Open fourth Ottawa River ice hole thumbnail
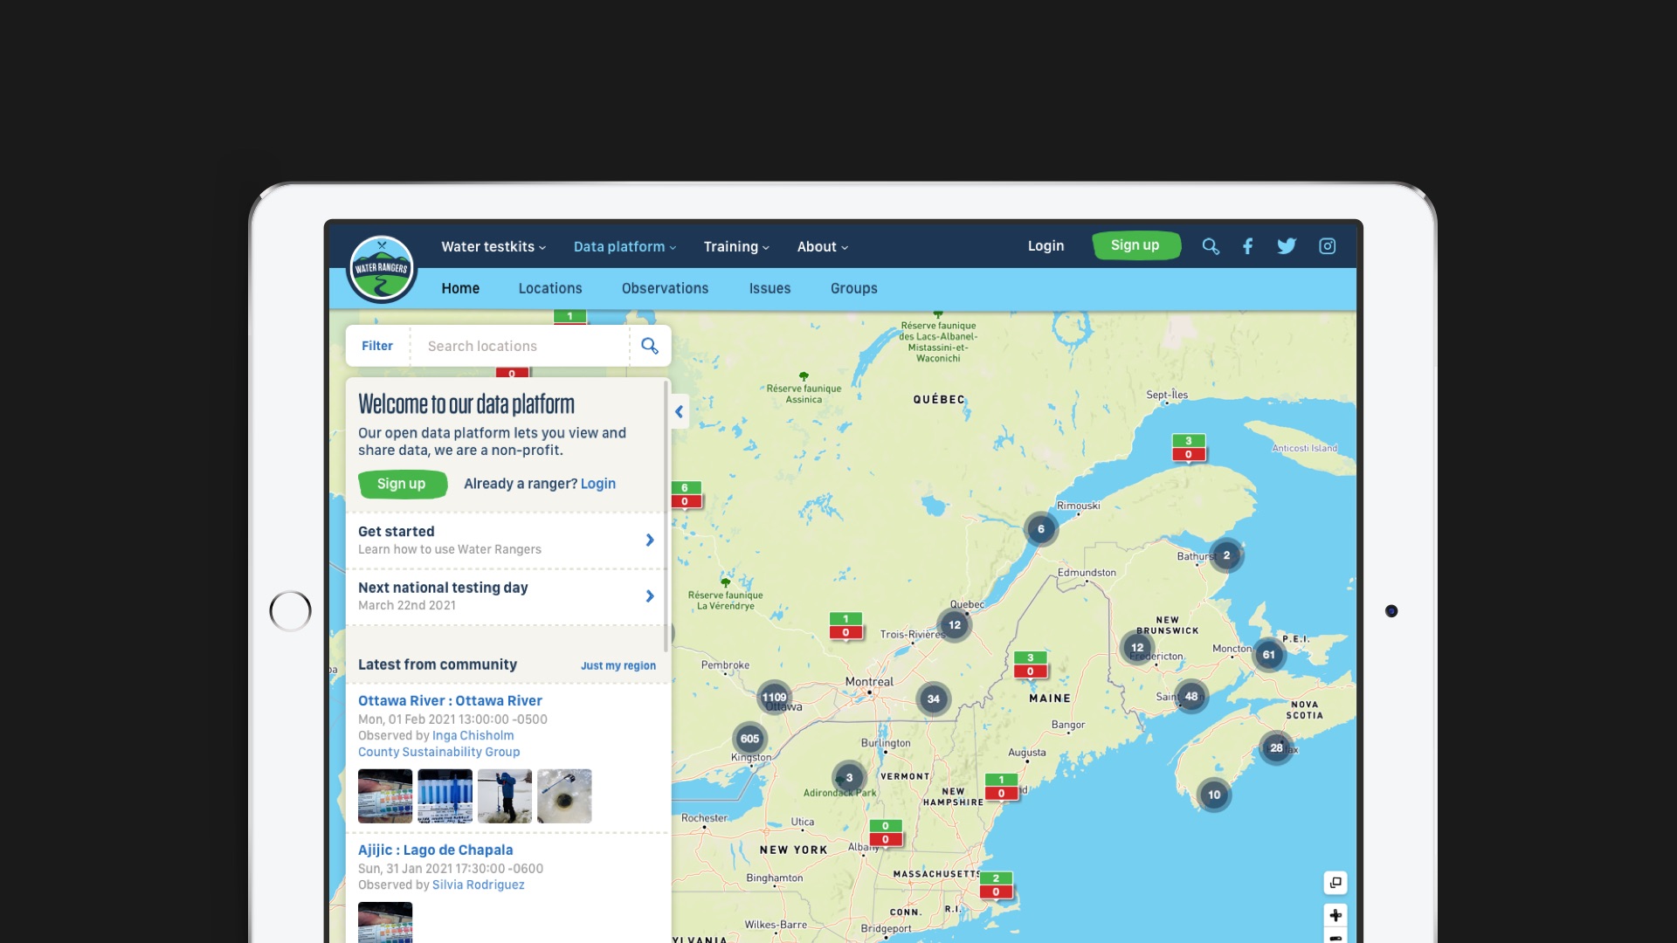This screenshot has height=943, width=1677. [564, 795]
